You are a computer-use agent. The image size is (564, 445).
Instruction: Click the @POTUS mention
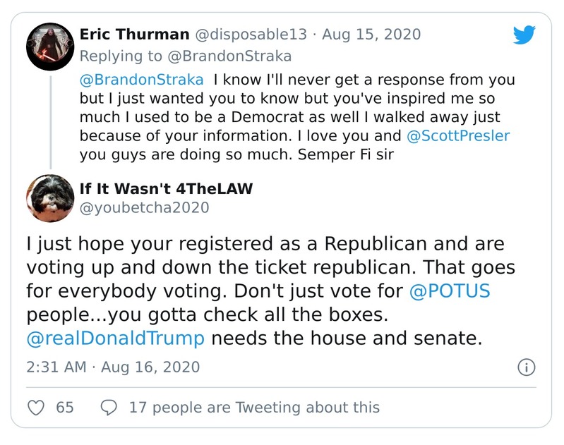[448, 291]
